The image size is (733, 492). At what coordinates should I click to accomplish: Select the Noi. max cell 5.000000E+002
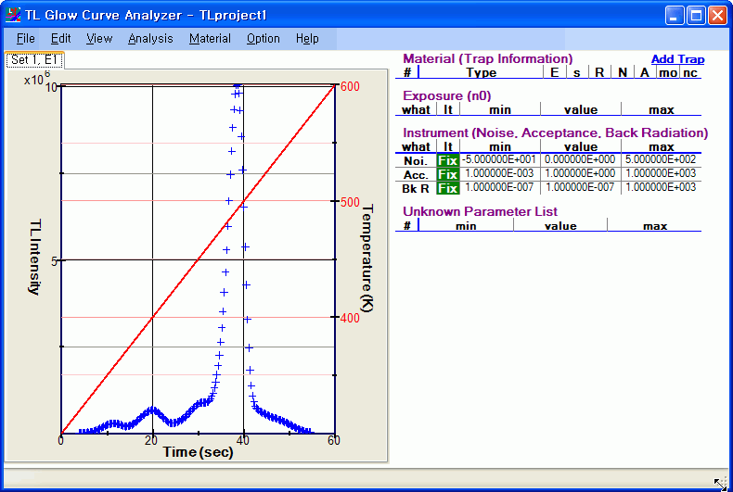pos(661,160)
